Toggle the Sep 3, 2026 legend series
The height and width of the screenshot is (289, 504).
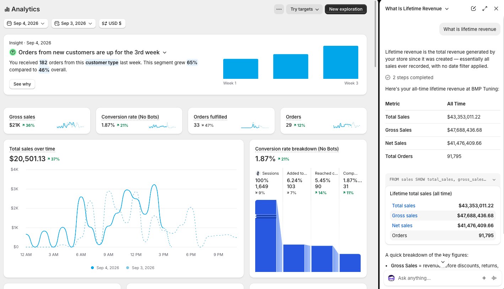[x=140, y=268]
